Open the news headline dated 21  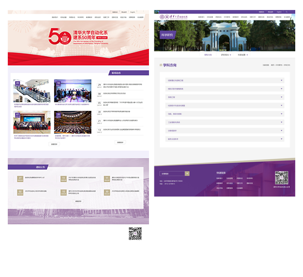coord(120,120)
